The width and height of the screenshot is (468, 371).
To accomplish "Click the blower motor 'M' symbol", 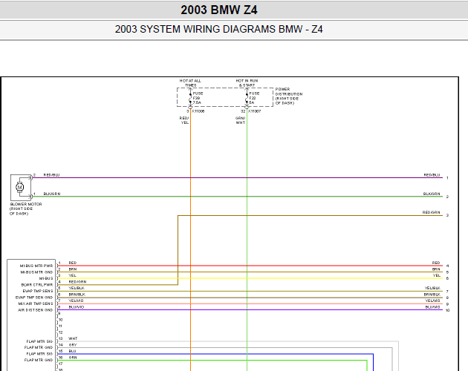I will point(20,187).
